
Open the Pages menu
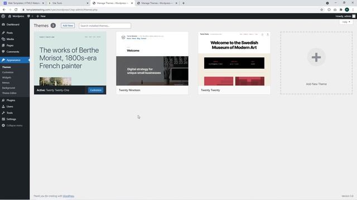(15, 46)
